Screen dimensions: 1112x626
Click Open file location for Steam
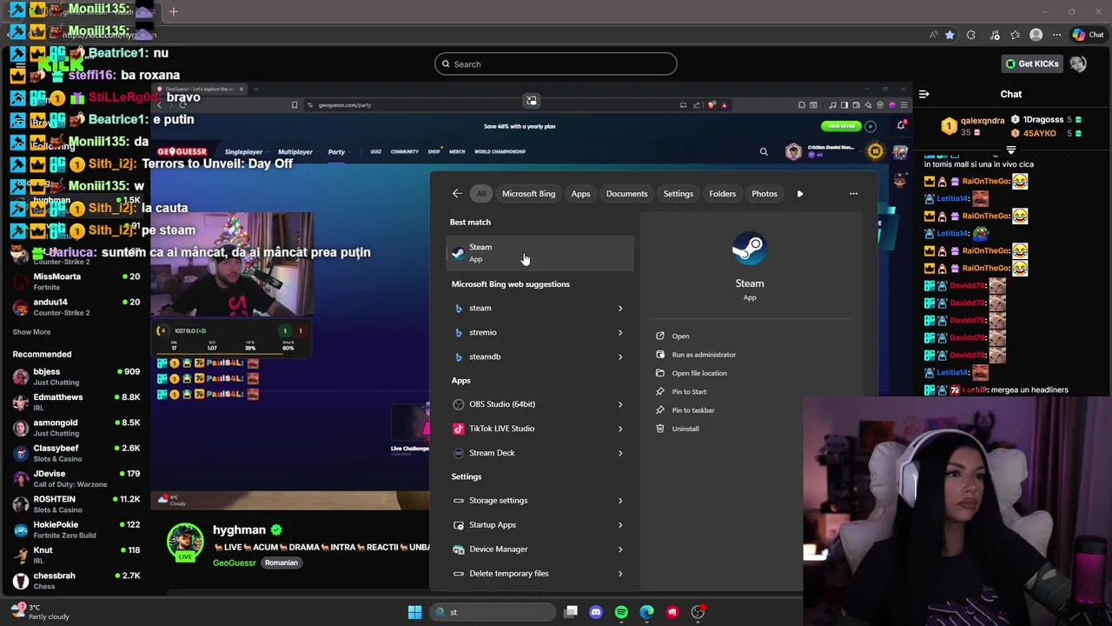point(699,373)
